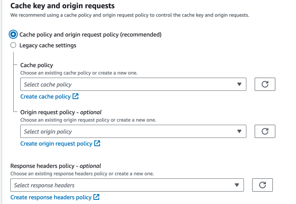
Task: Click the response headers dropdown arrow
Action: click(x=236, y=185)
